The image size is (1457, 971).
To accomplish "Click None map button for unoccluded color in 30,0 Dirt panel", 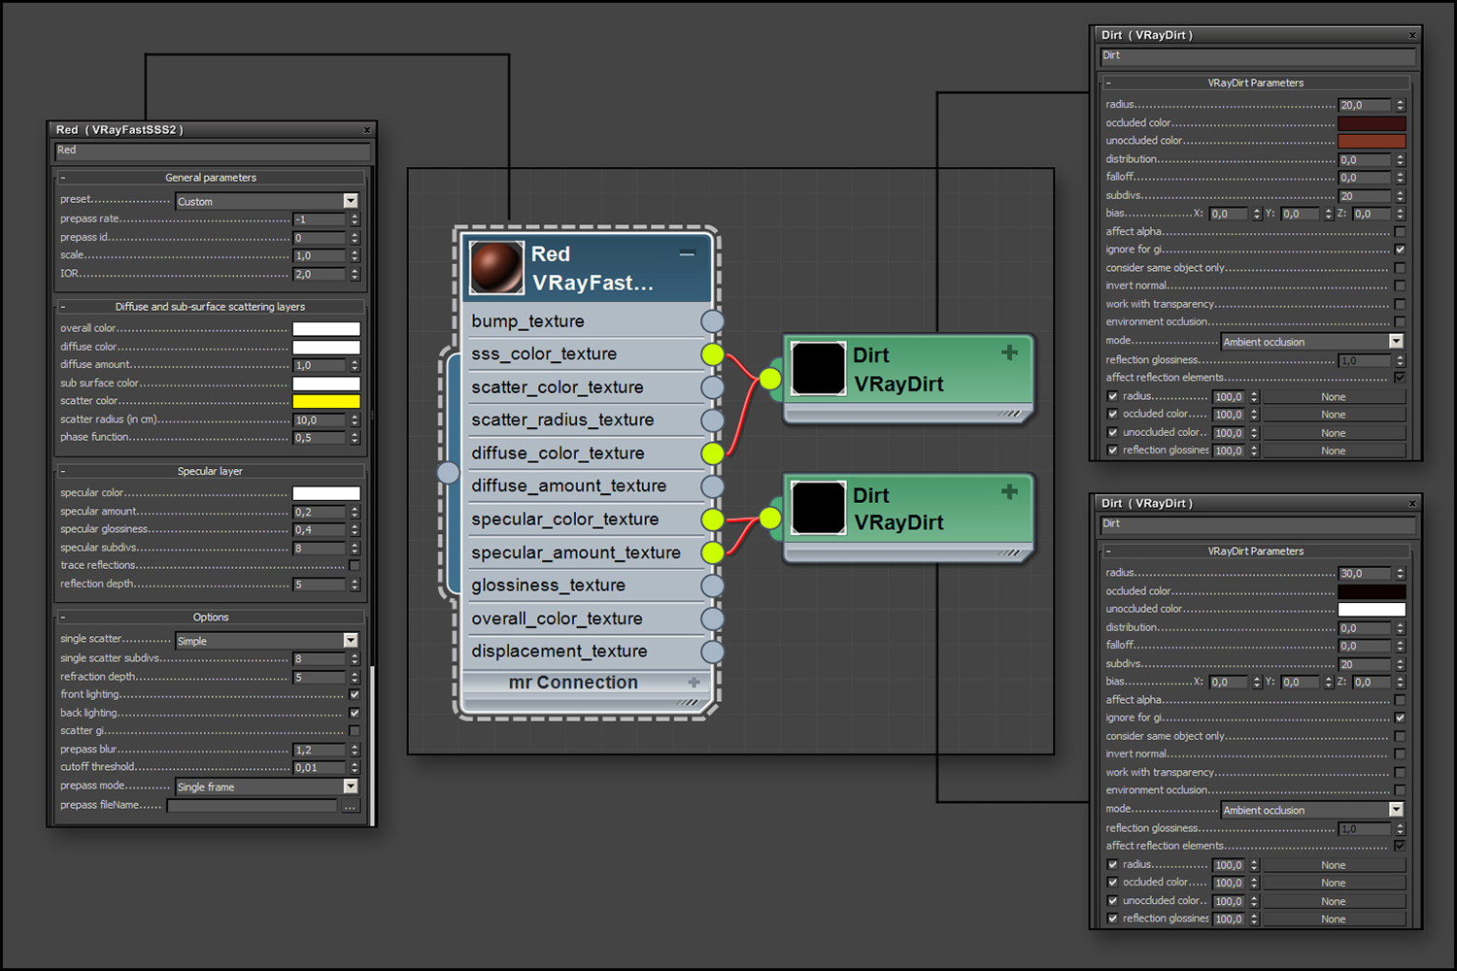I will pos(1334,901).
